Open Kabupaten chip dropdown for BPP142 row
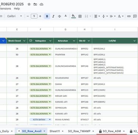Screen dimensions: 138x135 click(50, 55)
